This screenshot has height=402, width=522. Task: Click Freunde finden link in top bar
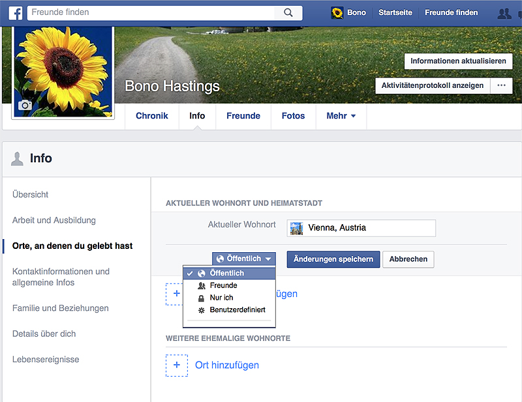click(x=451, y=12)
